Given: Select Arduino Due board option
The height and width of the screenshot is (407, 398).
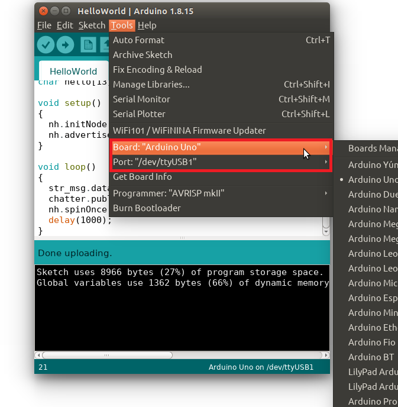Looking at the screenshot, I should point(366,195).
